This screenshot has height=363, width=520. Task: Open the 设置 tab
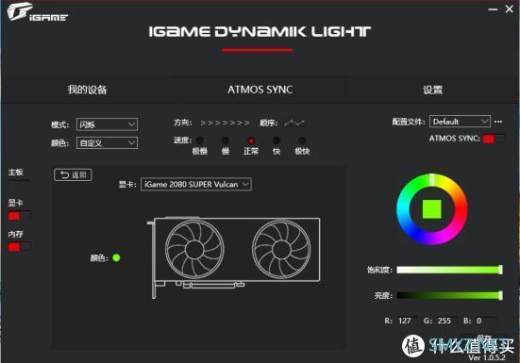(433, 90)
